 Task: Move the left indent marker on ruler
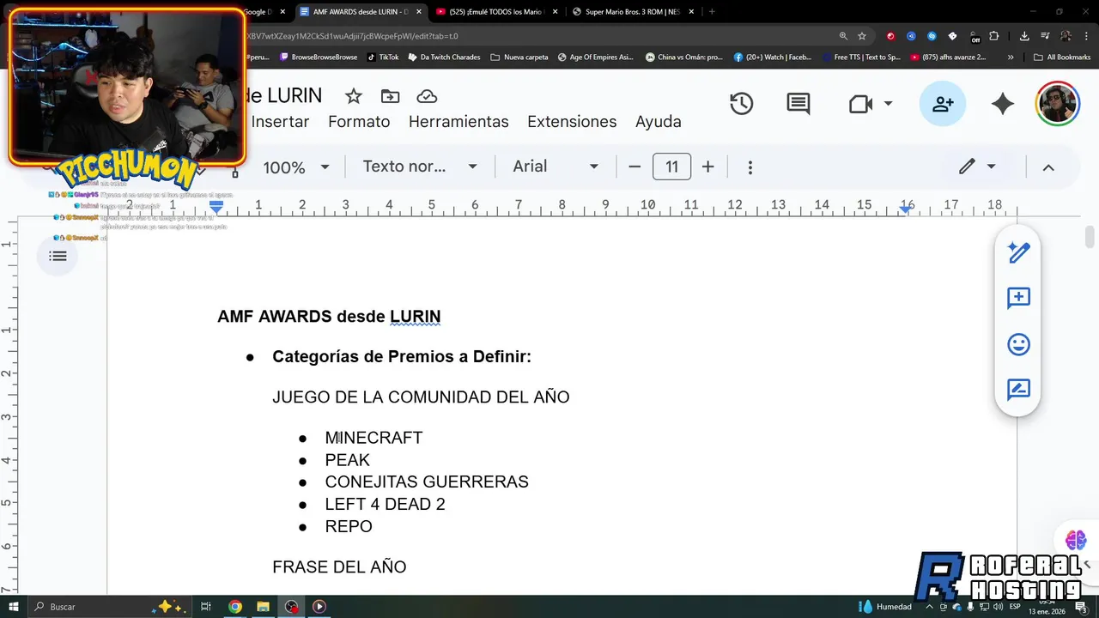coord(216,208)
